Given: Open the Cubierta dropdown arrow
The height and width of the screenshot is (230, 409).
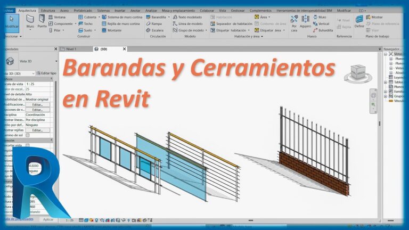Looking at the screenshot, I should (99, 17).
